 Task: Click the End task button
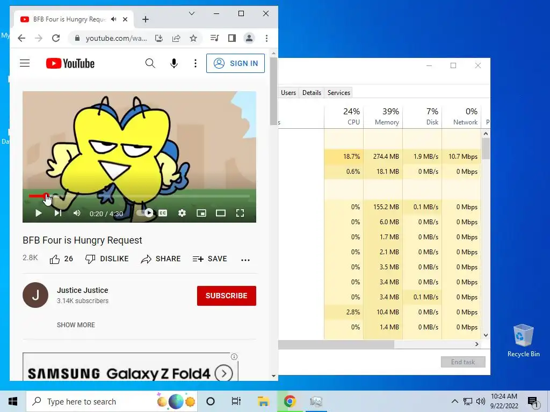pos(463,362)
